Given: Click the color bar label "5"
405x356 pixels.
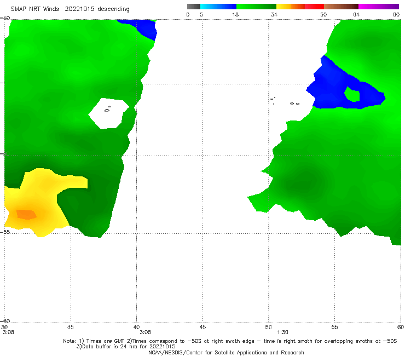Looking at the screenshot, I should (x=201, y=15).
